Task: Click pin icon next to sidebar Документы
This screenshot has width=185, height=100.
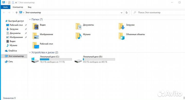Action: point(26,33)
